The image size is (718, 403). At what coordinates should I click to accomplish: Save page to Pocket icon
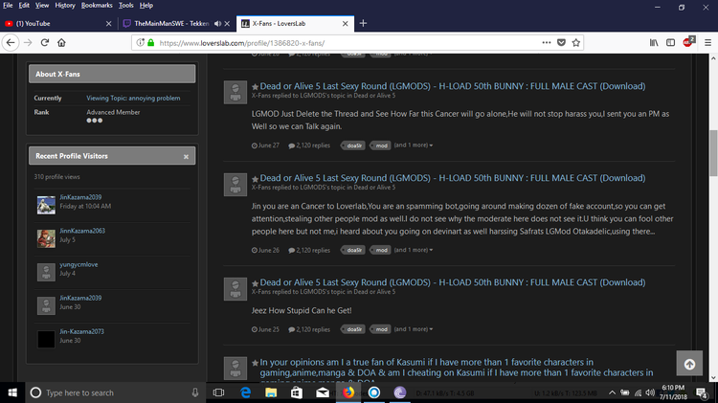click(x=561, y=42)
